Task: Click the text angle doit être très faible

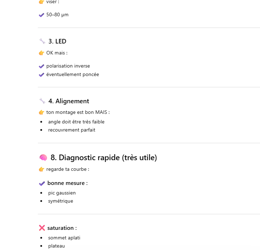Action: click(x=76, y=122)
